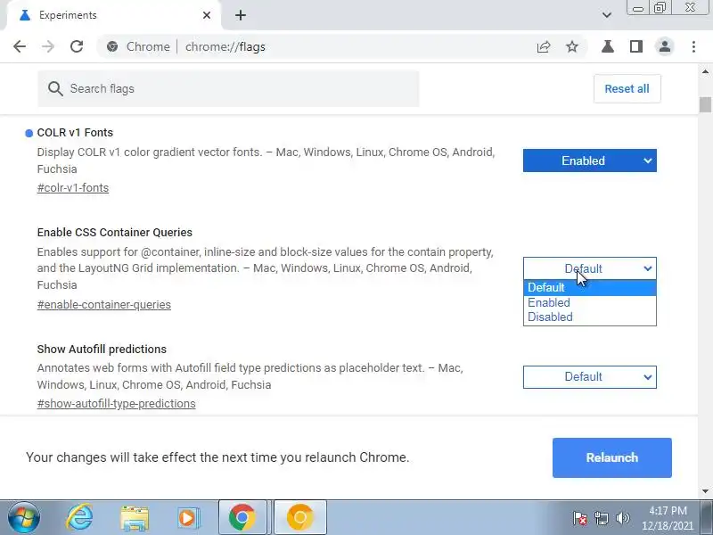
Task: Close the Experiments tab
Action: pyautogui.click(x=207, y=15)
